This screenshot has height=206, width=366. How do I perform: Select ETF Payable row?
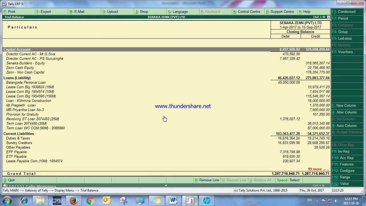coord(166,157)
